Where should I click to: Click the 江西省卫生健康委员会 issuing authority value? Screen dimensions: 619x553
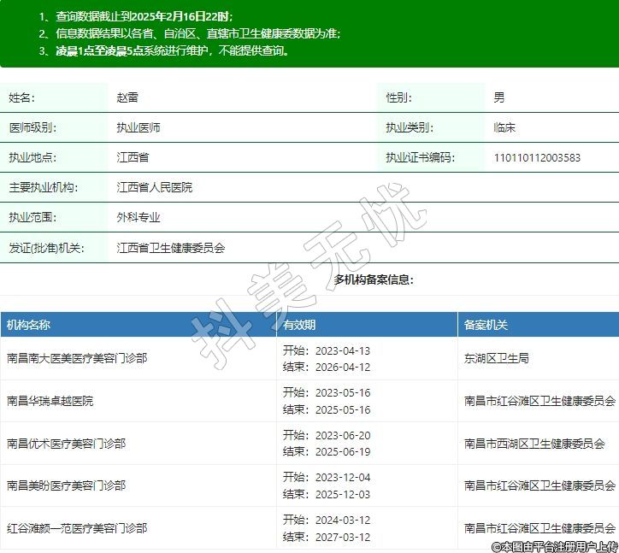(171, 249)
